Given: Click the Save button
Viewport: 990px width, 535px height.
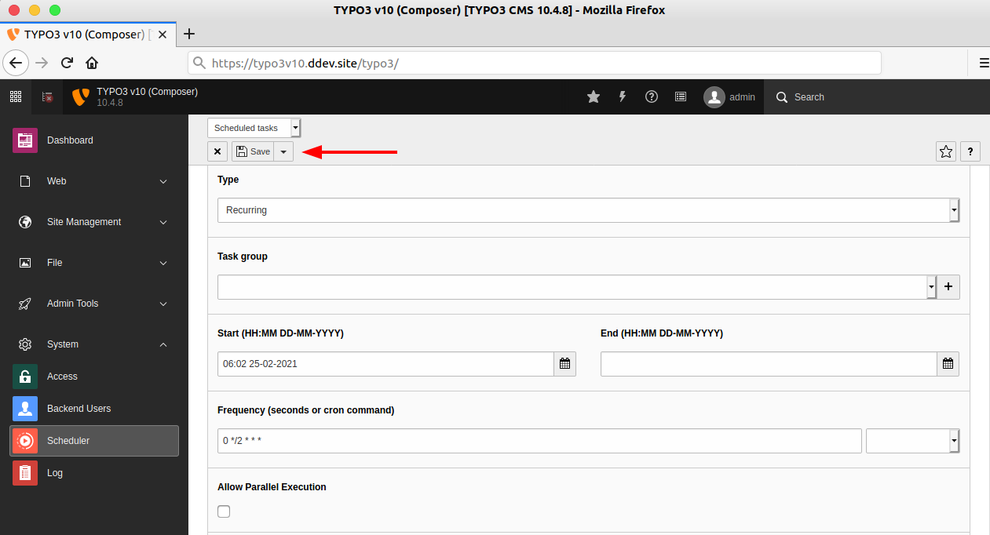Looking at the screenshot, I should [x=253, y=152].
